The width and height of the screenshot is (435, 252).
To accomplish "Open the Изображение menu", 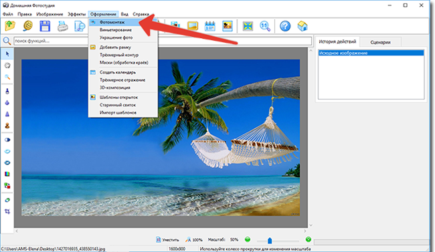I will click(50, 14).
